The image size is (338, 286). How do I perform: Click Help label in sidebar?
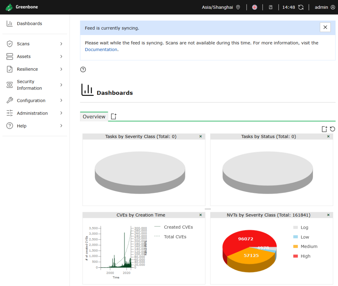[22, 126]
